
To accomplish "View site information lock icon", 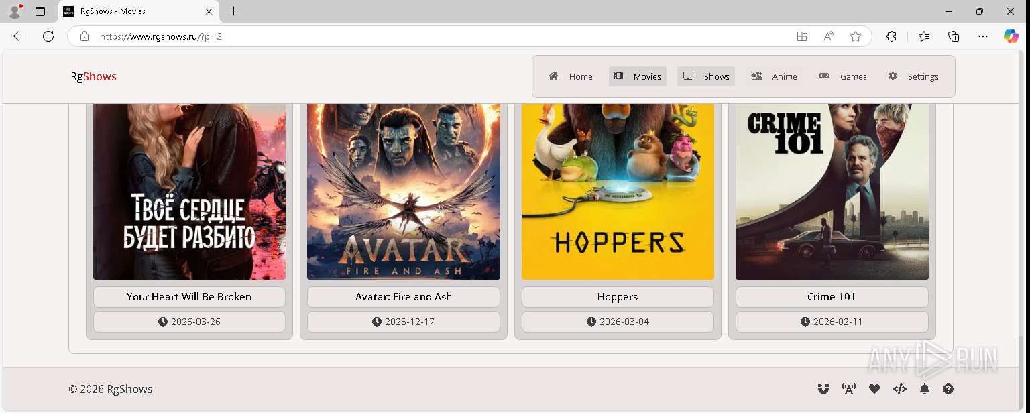I will coord(84,36).
